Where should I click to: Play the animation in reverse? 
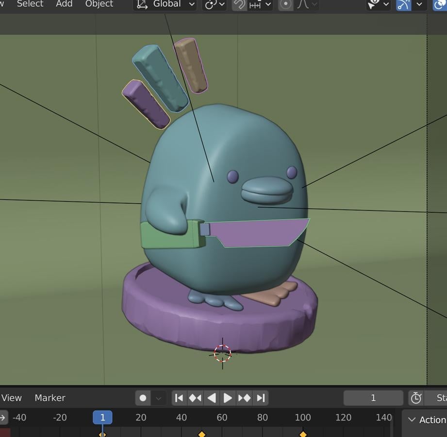(x=212, y=398)
